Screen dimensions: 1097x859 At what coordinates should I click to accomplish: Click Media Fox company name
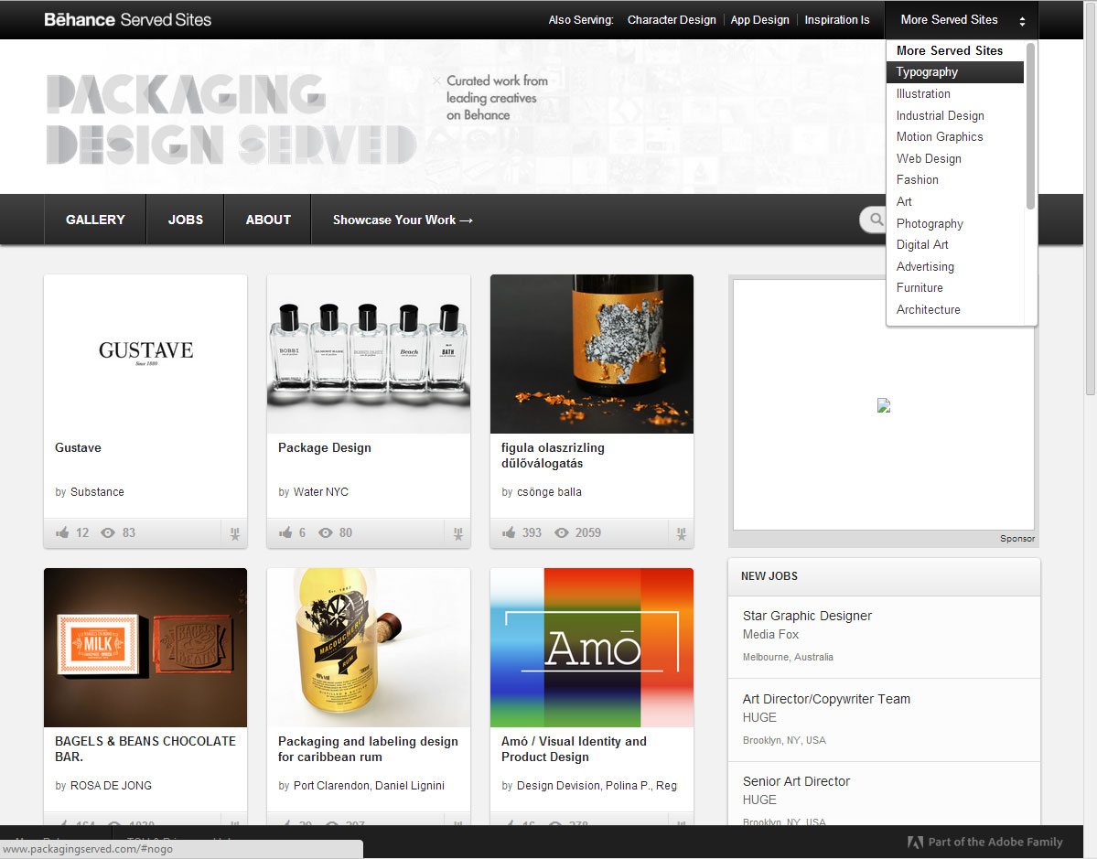coord(770,635)
